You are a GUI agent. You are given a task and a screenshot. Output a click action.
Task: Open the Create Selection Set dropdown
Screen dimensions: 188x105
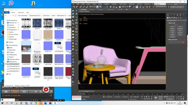[x=161, y=7]
